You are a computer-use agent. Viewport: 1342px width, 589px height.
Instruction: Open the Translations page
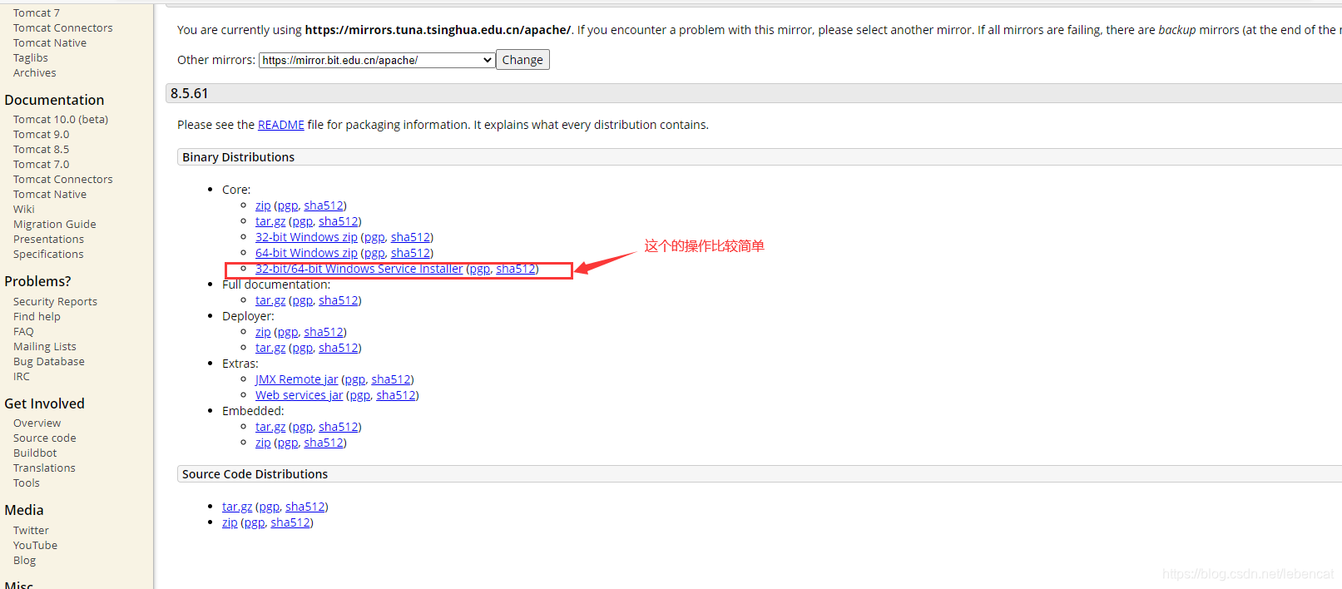44,468
